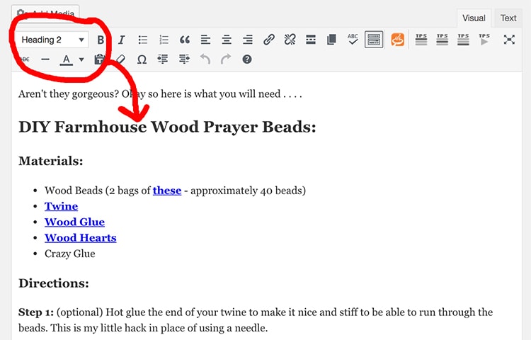Click the 'Aren't they gorgeous?' paragraph
The image size is (531, 340).
tap(160, 93)
